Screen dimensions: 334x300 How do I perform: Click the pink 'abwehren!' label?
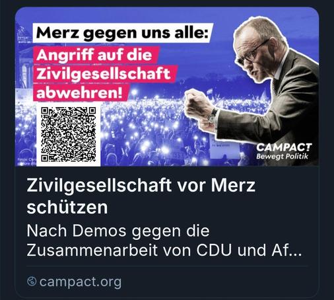click(81, 93)
